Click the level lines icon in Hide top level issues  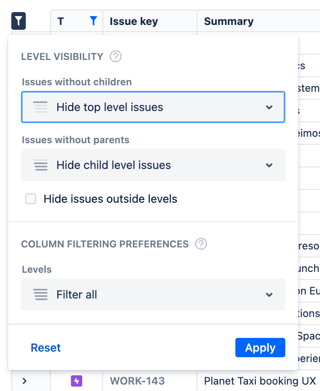(x=41, y=107)
